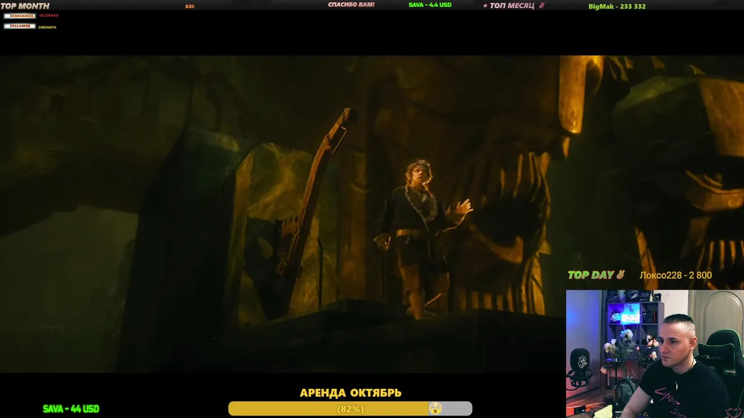Click the top donor "BigMak - 233 332"

[617, 6]
